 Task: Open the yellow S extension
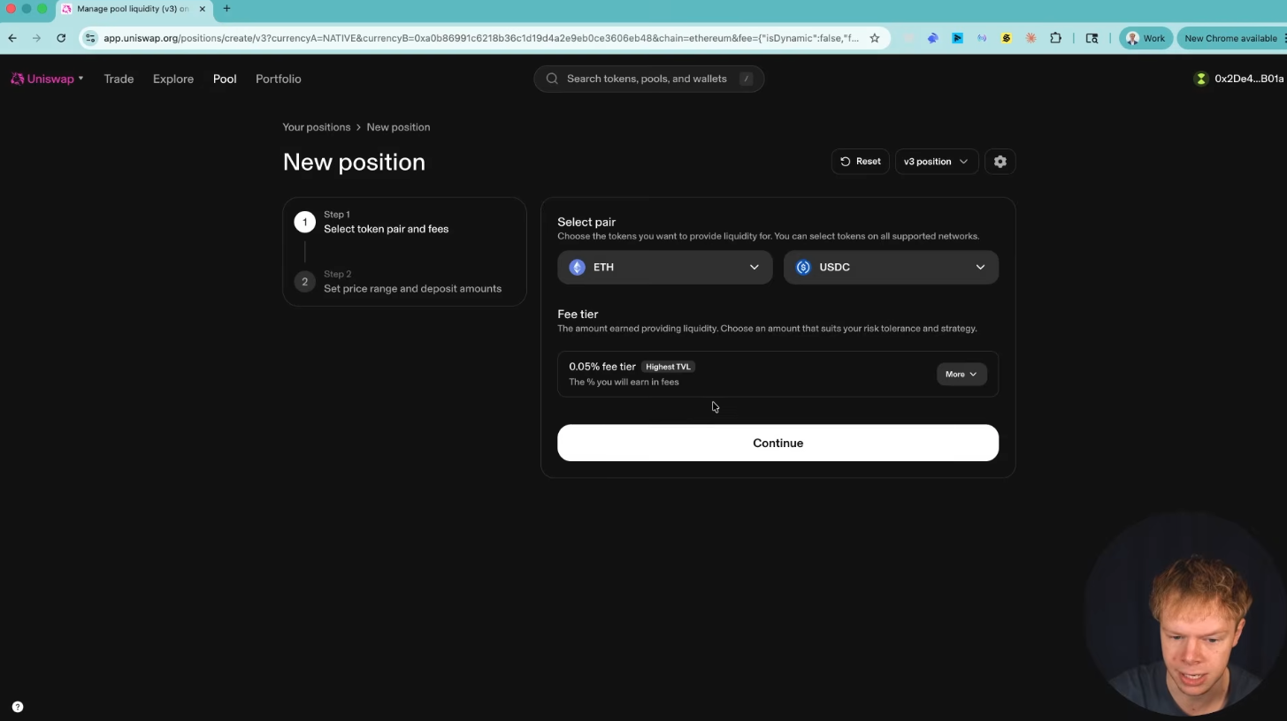1007,38
